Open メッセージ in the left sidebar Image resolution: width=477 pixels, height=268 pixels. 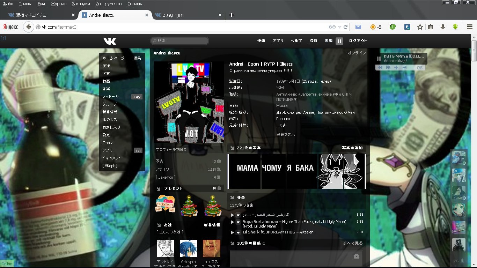[x=111, y=97]
